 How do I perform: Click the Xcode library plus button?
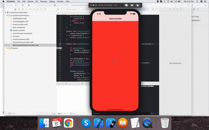tap(176, 5)
